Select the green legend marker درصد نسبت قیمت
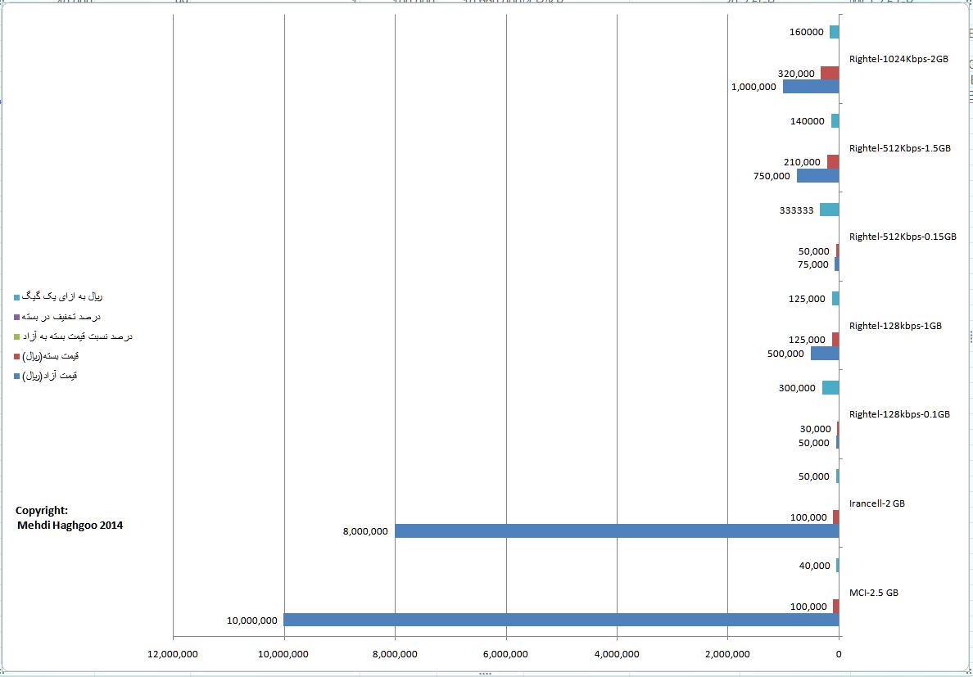Screen dimensions: 973x677 pyautogui.click(x=16, y=336)
